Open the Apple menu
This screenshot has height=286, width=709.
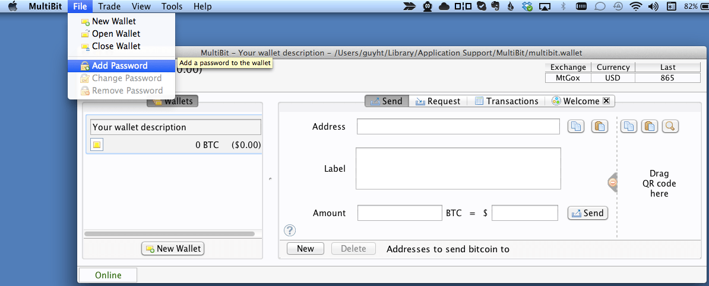[12, 7]
